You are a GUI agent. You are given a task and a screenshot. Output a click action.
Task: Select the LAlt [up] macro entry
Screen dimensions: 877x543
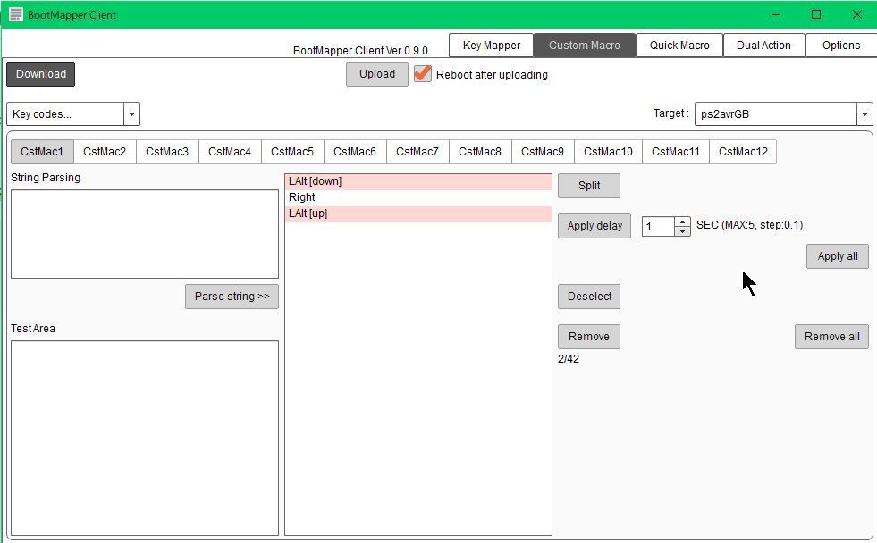pyautogui.click(x=418, y=213)
